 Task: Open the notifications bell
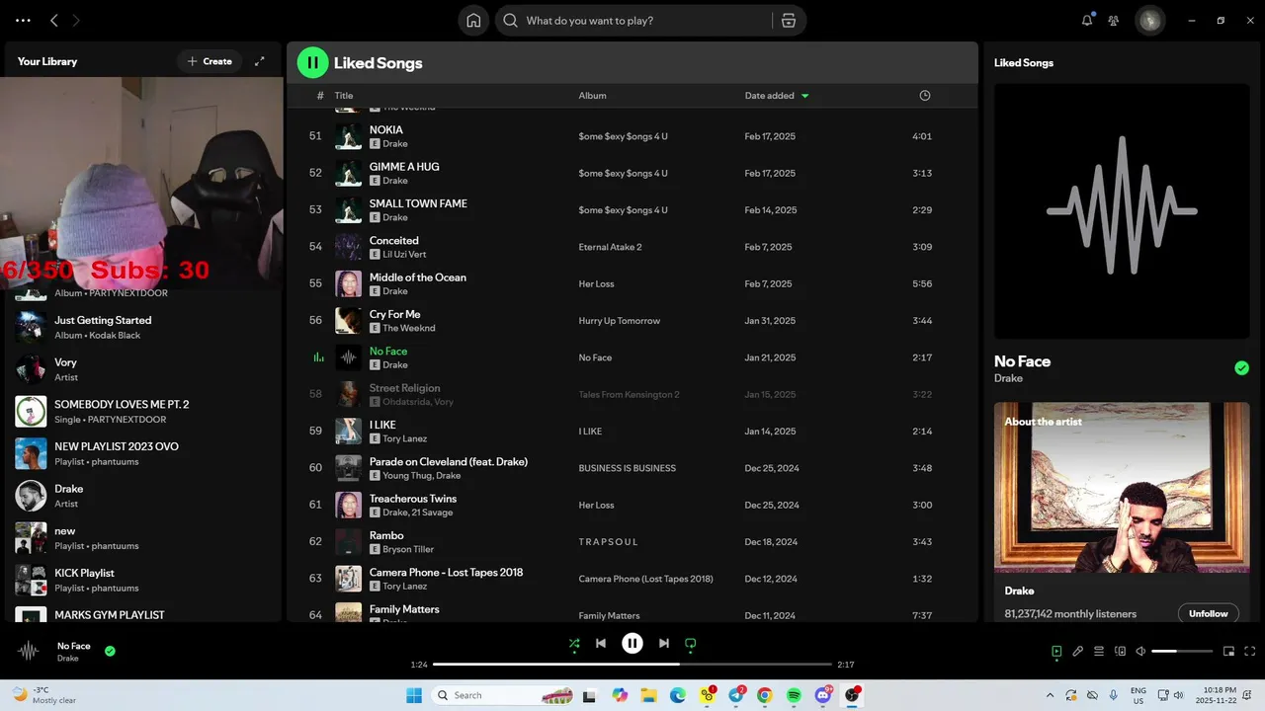(x=1087, y=20)
